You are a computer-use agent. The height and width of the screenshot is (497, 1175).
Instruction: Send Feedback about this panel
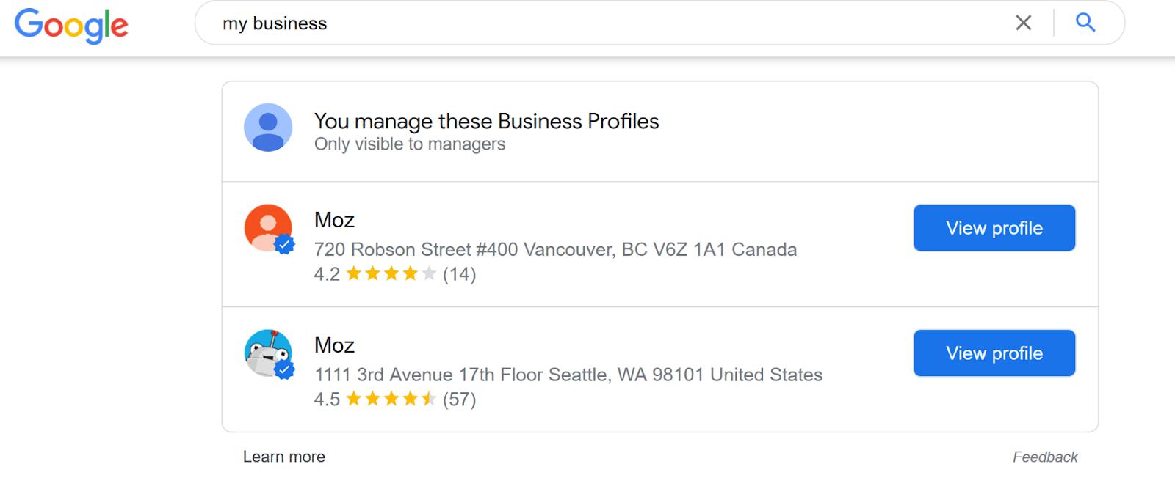[1044, 457]
